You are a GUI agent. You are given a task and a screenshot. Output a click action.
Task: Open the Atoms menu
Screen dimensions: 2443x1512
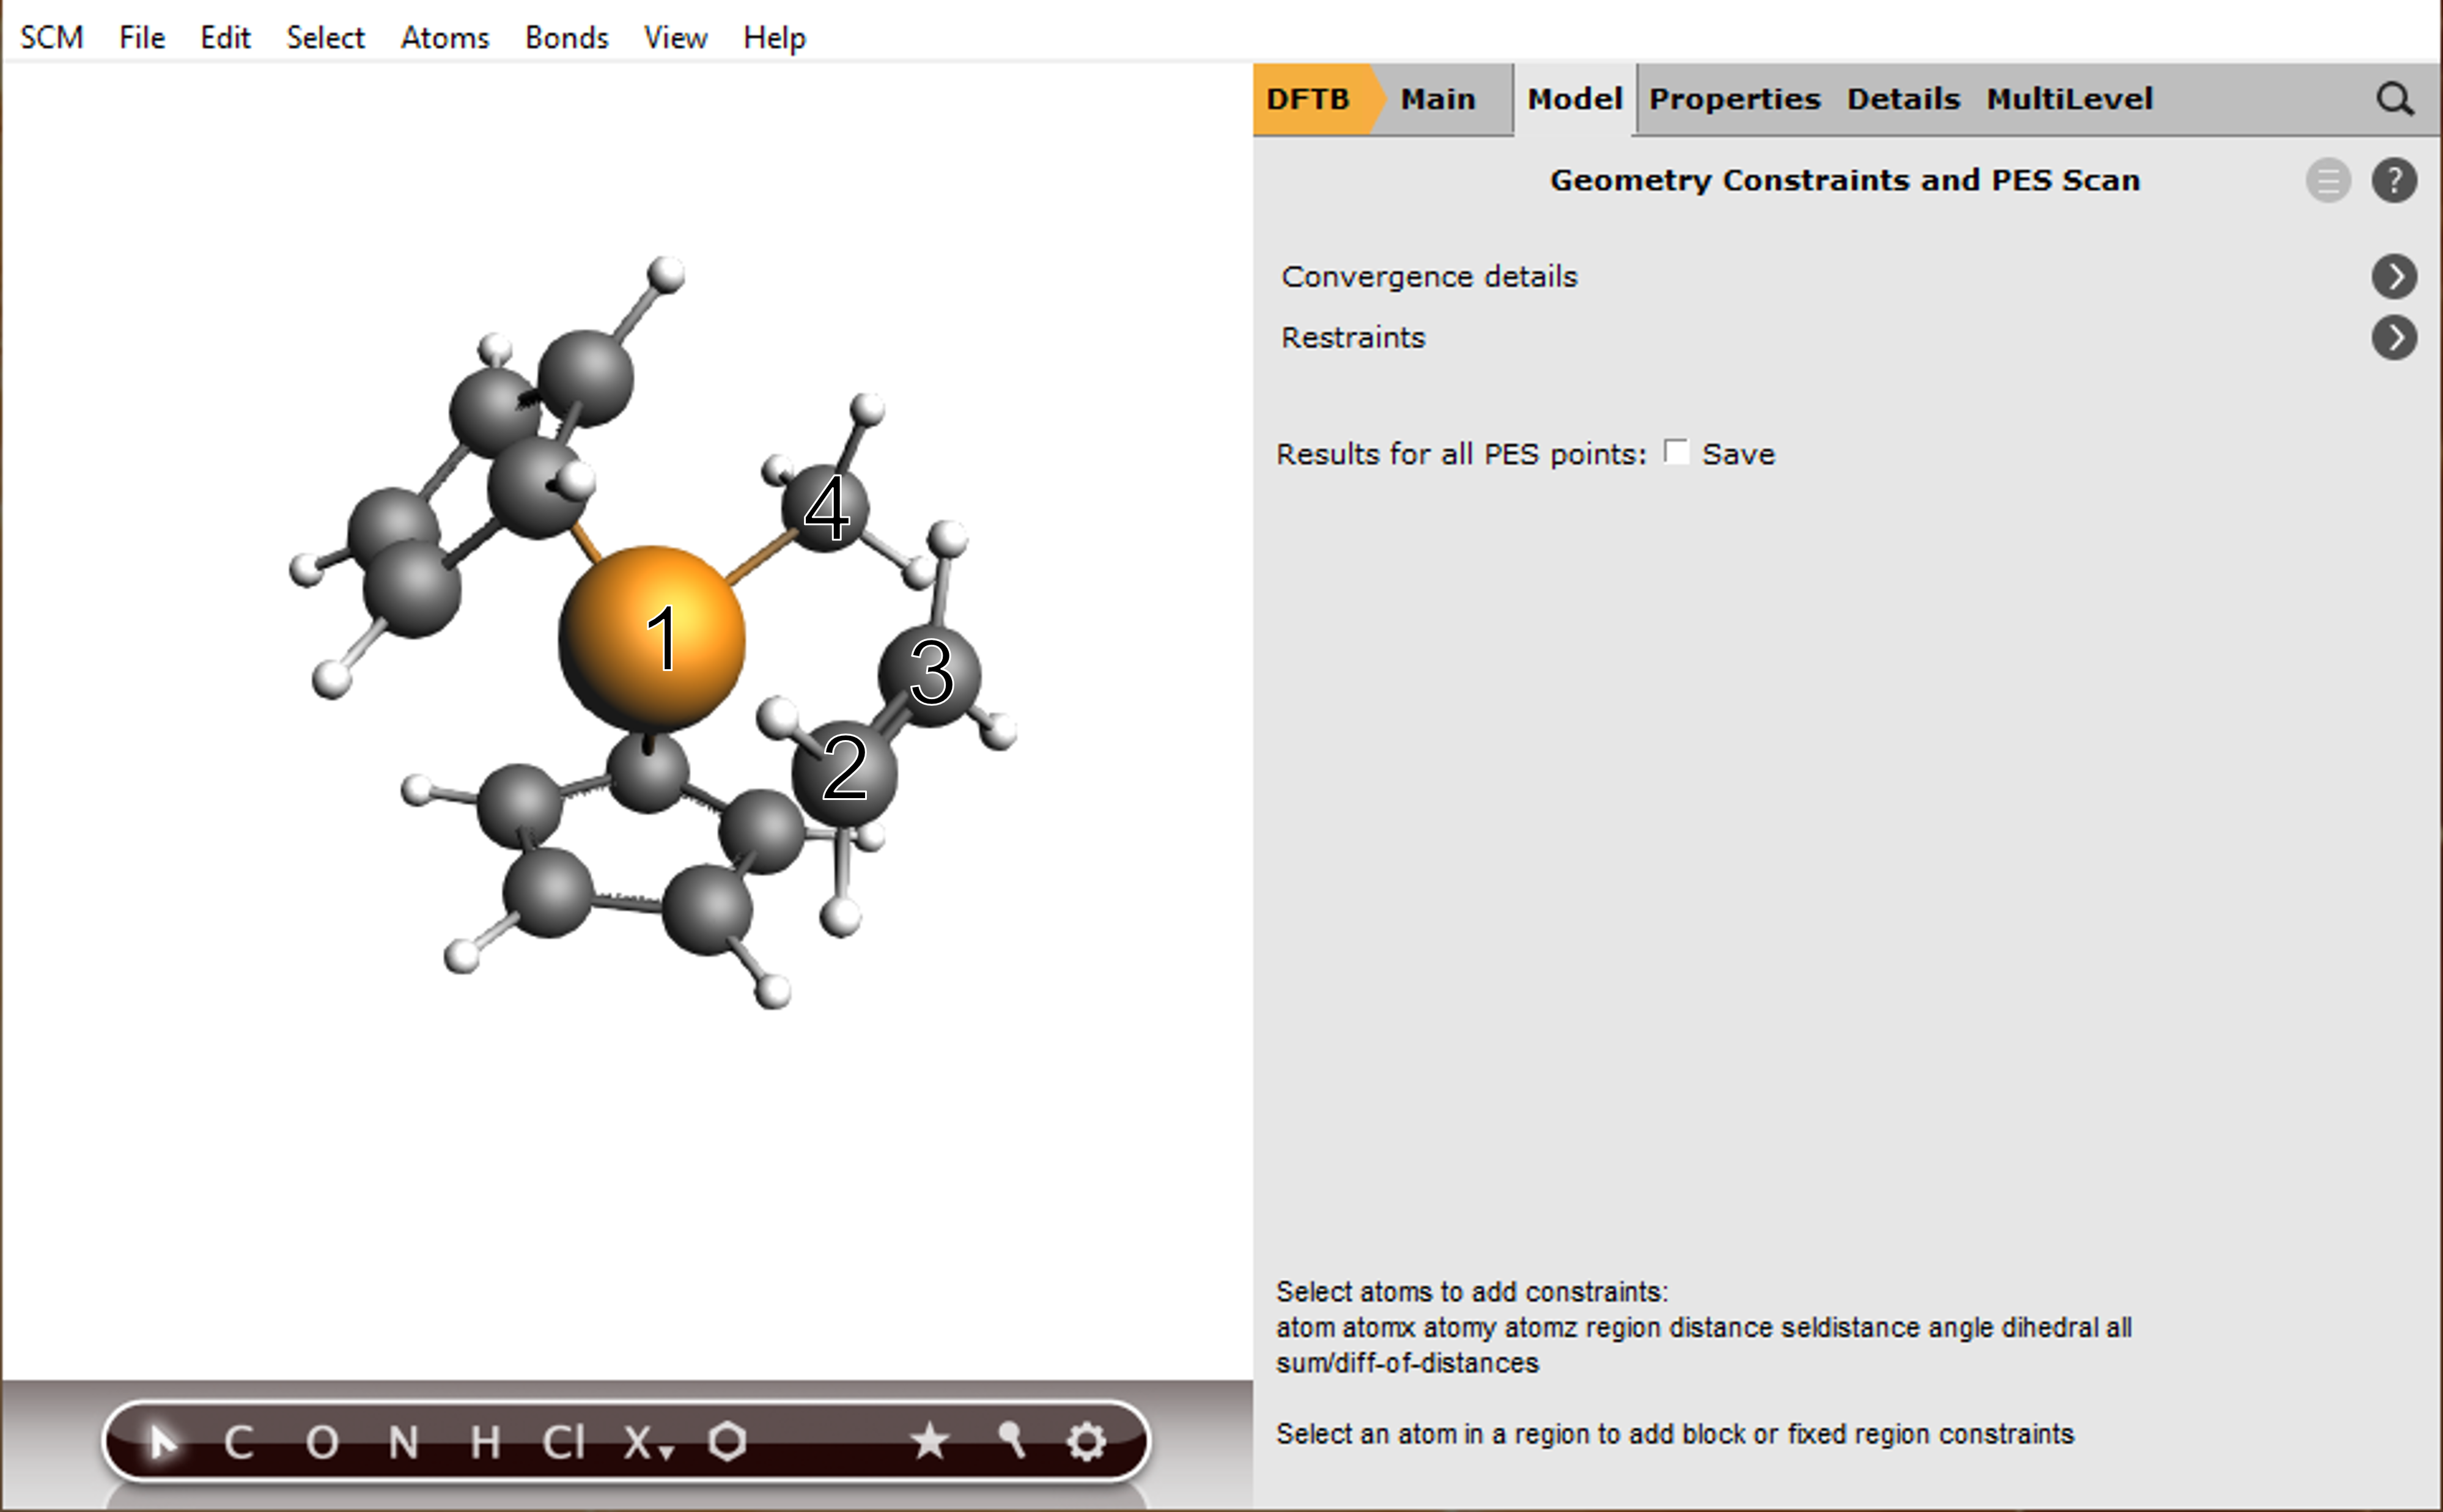pos(444,37)
